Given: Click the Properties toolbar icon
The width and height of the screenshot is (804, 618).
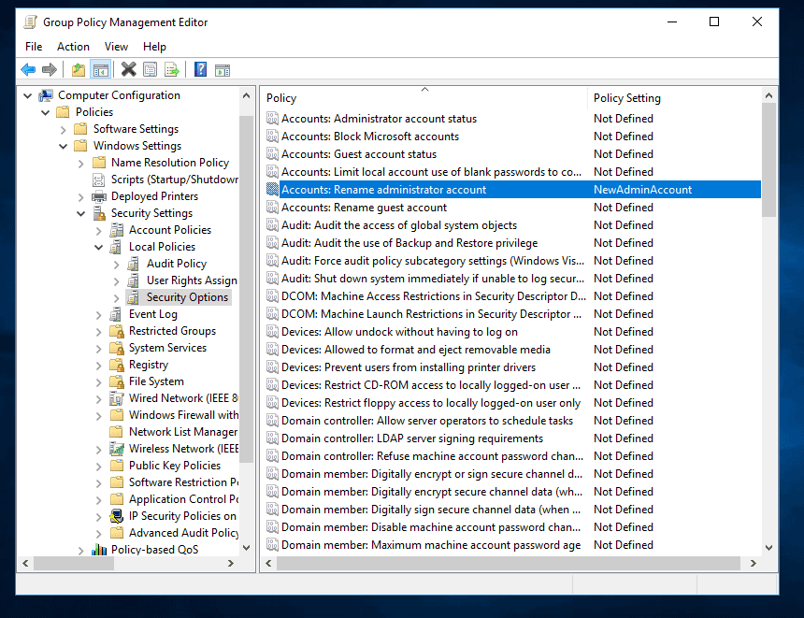Looking at the screenshot, I should click(150, 69).
